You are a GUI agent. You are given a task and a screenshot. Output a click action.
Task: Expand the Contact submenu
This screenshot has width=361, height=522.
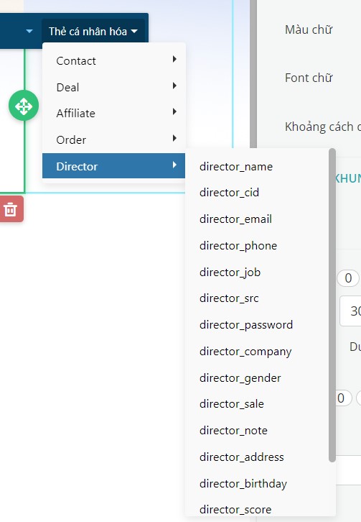[113, 60]
